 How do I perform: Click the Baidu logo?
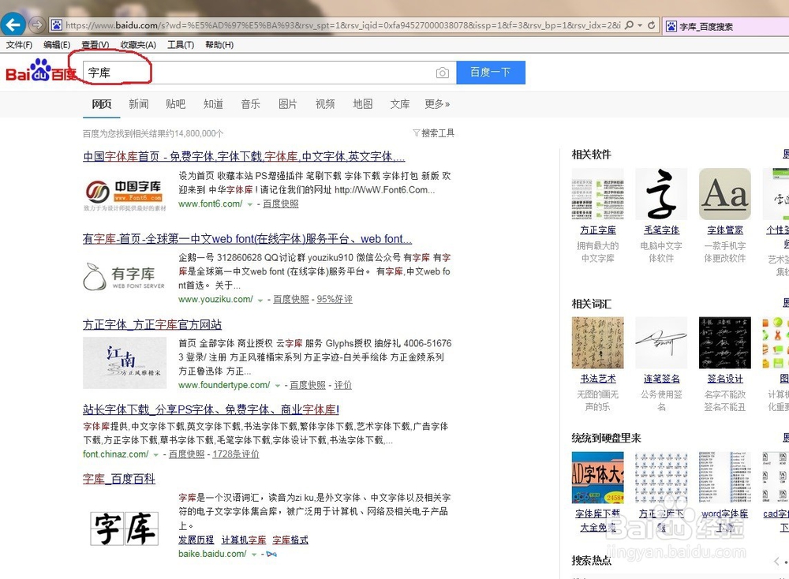[x=41, y=71]
